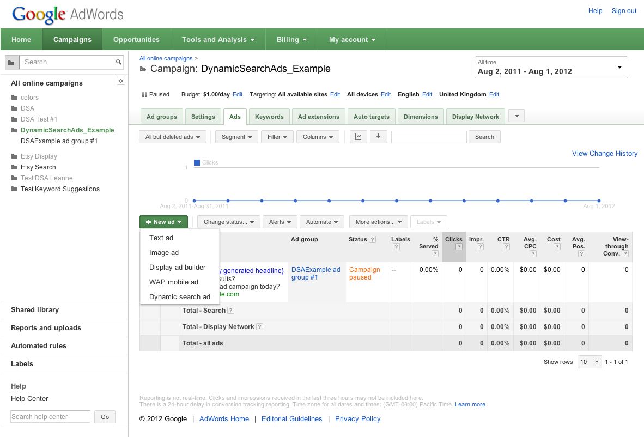The height and width of the screenshot is (437, 644).
Task: Expand the extra tabs dropdown arrow
Action: point(517,116)
